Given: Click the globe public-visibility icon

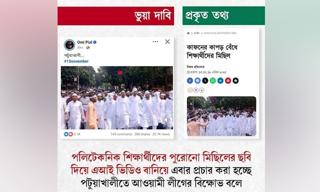Looking at the screenshot, I should click(88, 47).
